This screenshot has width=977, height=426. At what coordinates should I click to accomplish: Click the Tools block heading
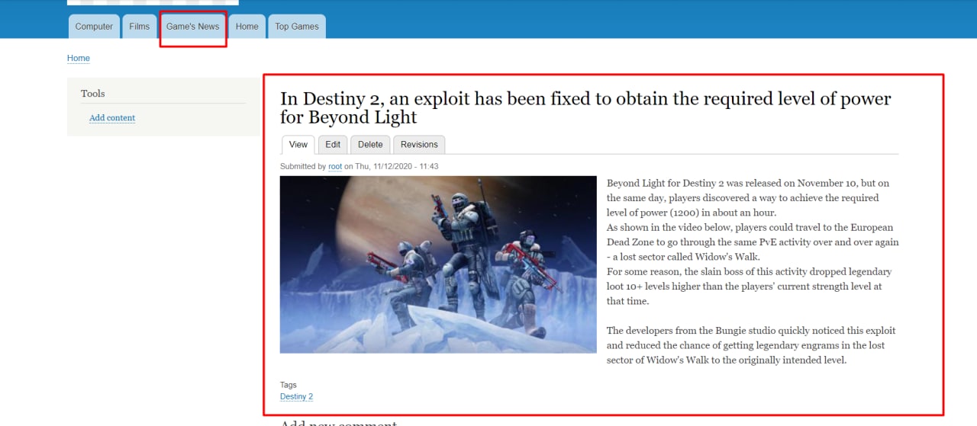pos(93,94)
